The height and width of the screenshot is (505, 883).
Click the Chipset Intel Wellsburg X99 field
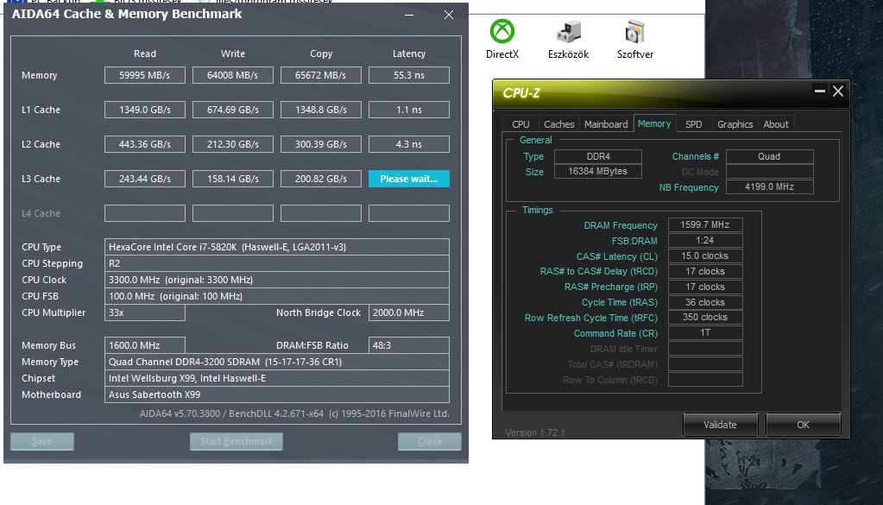point(277,378)
